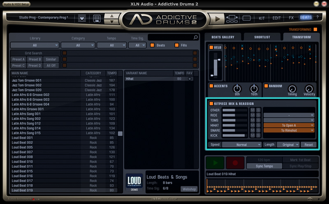This screenshot has width=329, height=204.
Task: Open the HIHAT To Open A dropdown
Action: click(x=289, y=125)
